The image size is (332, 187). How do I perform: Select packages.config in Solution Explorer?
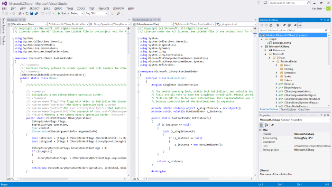pyautogui.click(x=282, y=43)
